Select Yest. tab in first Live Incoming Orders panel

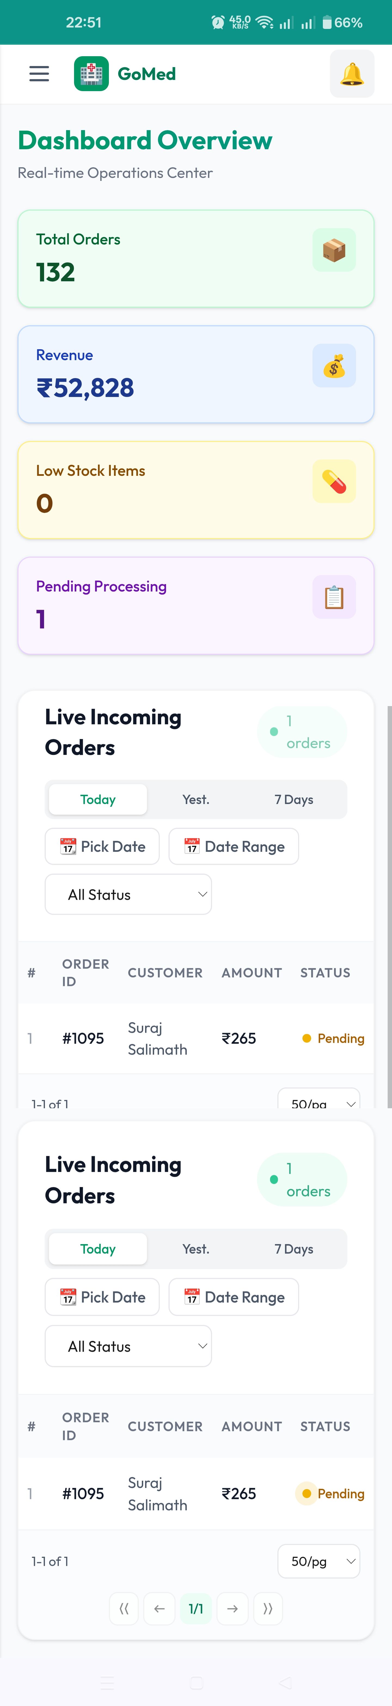196,799
